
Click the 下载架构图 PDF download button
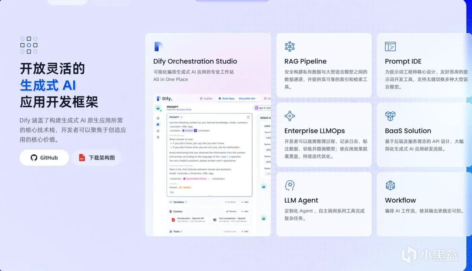pos(97,157)
